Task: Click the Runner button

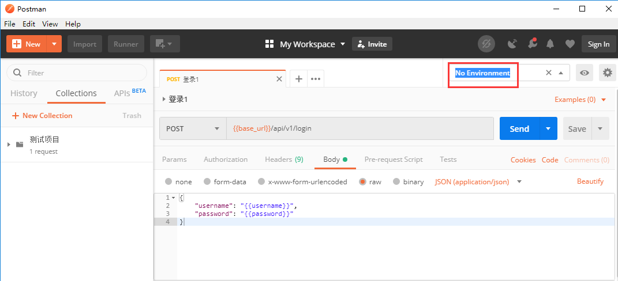Action: pos(126,44)
